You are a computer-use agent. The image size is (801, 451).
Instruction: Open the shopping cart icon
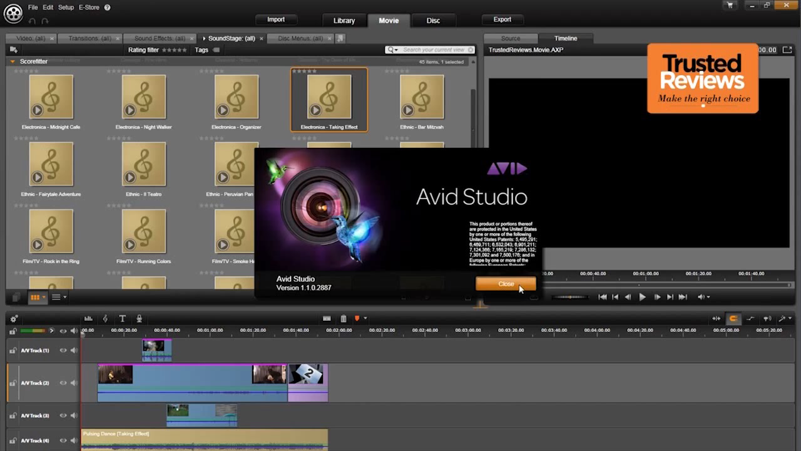(x=730, y=6)
